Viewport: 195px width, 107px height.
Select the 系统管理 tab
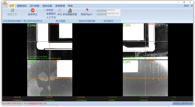pos(60,6)
